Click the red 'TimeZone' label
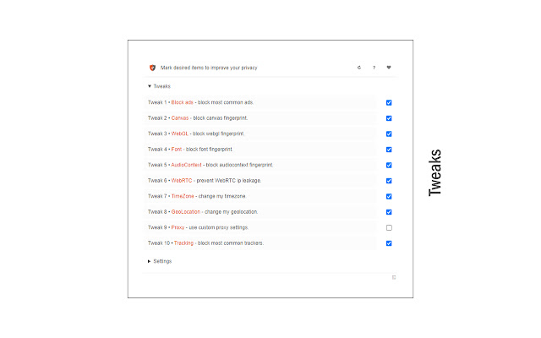 [183, 196]
